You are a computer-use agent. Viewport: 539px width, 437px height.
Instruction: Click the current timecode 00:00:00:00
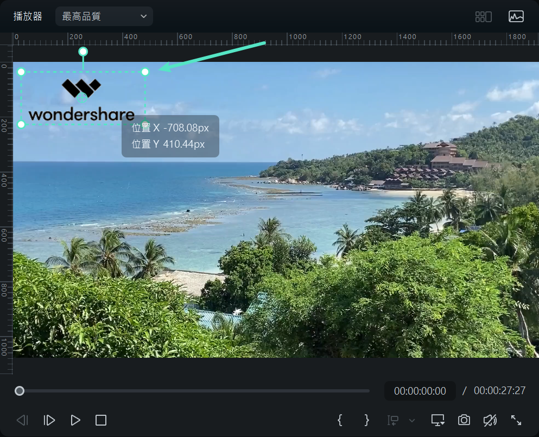[x=419, y=390]
